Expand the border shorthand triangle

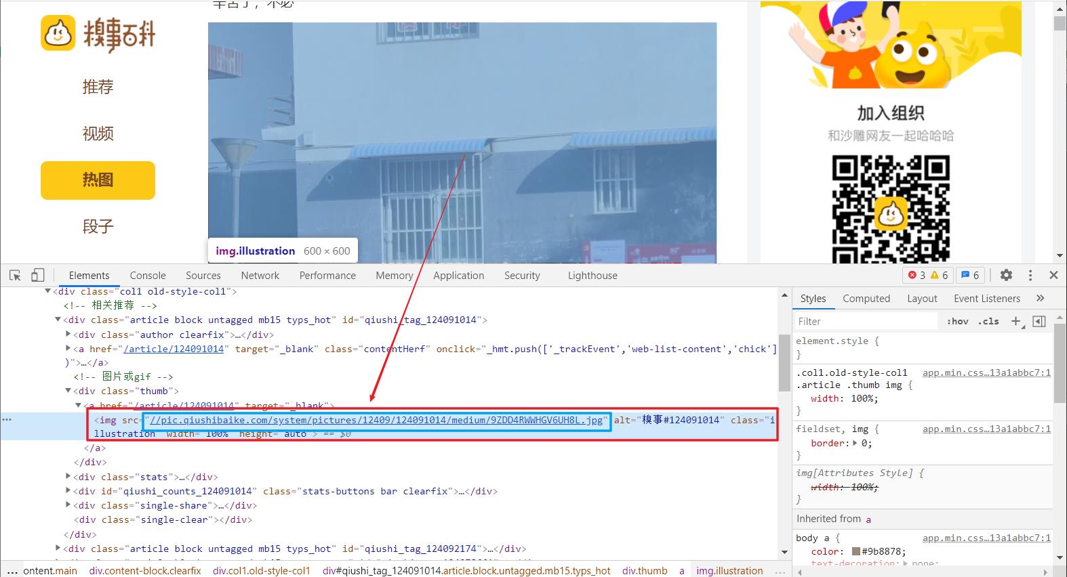[854, 443]
